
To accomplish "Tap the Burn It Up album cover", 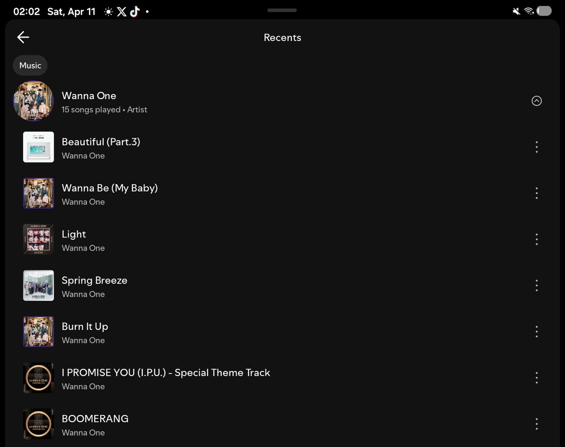I will (39, 331).
